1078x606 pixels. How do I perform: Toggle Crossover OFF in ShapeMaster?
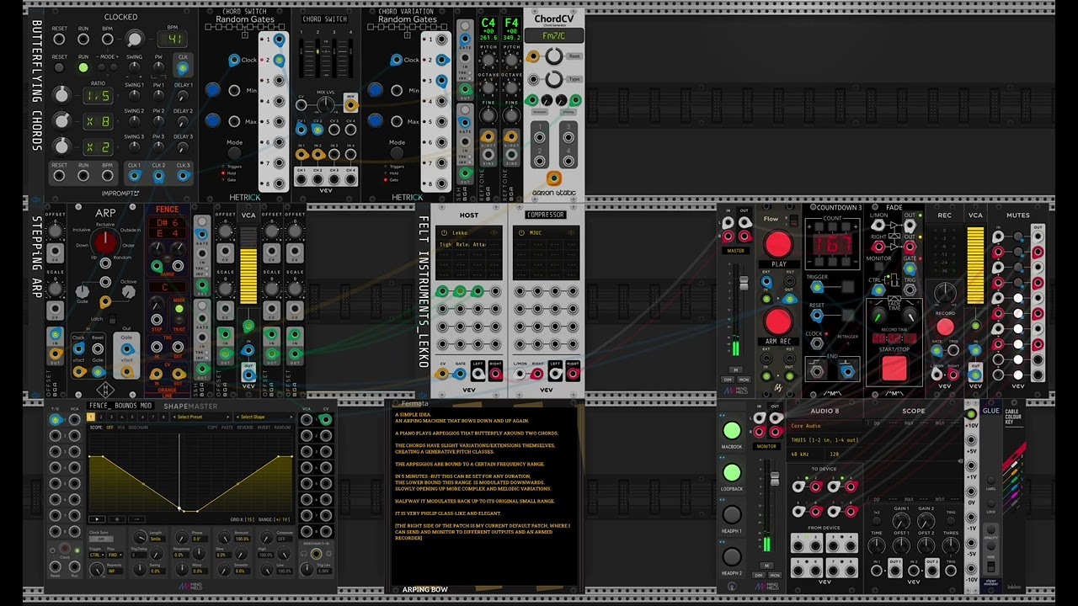(286, 539)
